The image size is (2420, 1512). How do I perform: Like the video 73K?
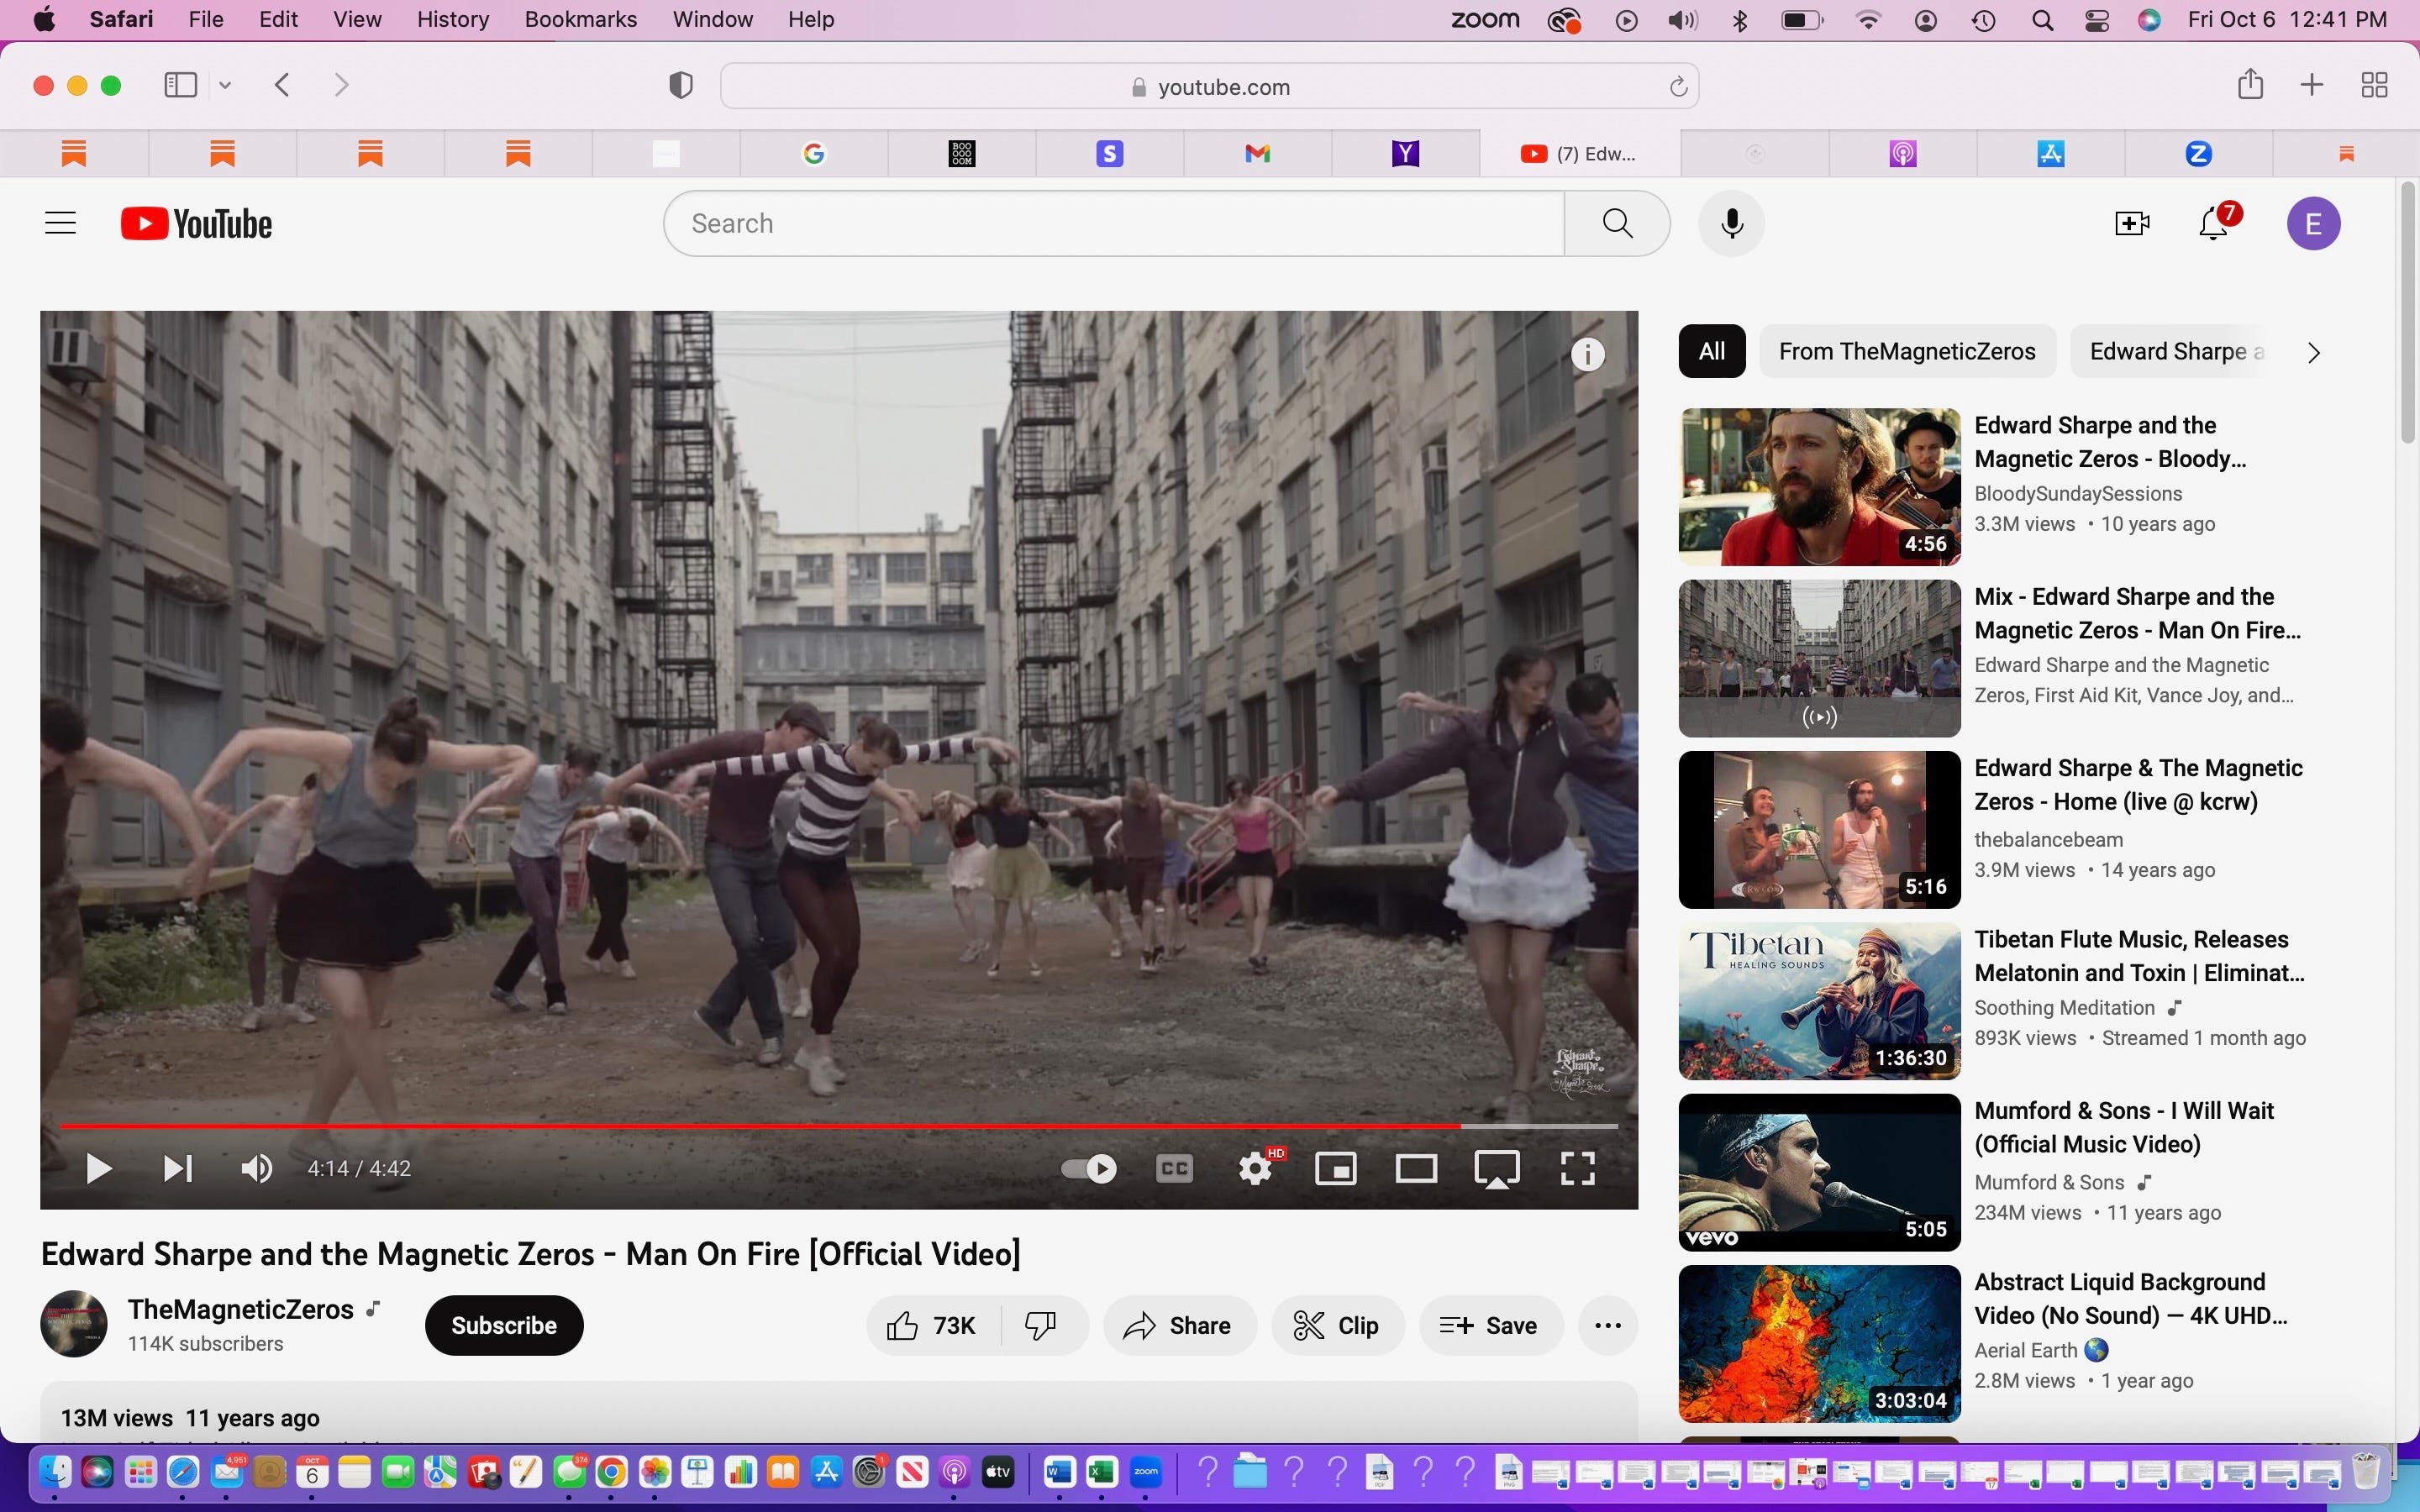click(x=932, y=1325)
